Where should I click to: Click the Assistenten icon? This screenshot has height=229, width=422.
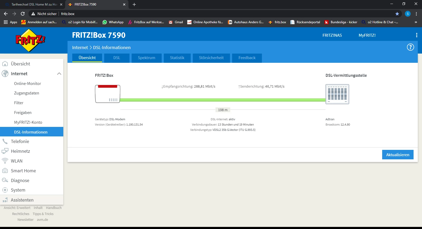click(5, 200)
